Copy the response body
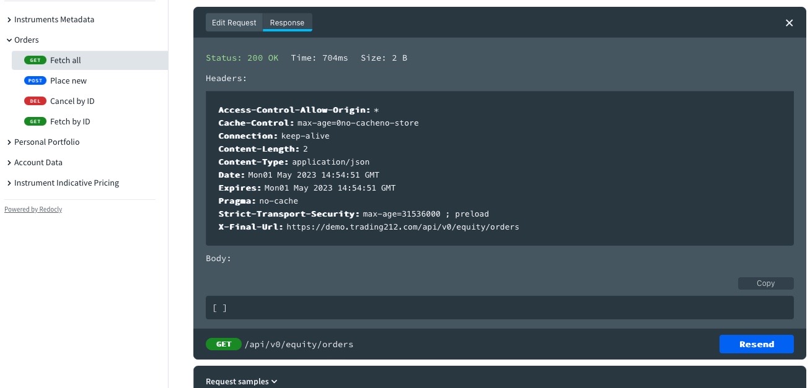The height and width of the screenshot is (388, 810). [x=765, y=283]
